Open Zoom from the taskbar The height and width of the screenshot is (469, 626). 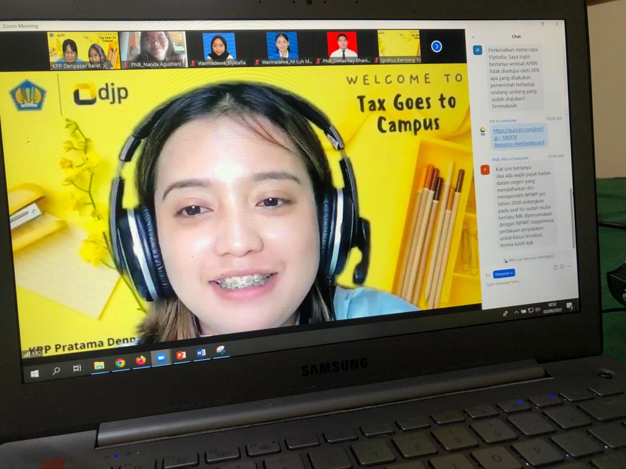tap(161, 358)
